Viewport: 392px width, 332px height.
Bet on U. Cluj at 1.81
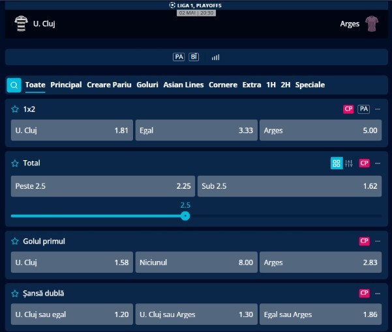point(72,130)
